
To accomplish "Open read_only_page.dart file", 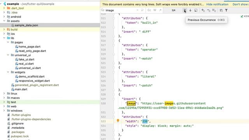I will (32, 51).
